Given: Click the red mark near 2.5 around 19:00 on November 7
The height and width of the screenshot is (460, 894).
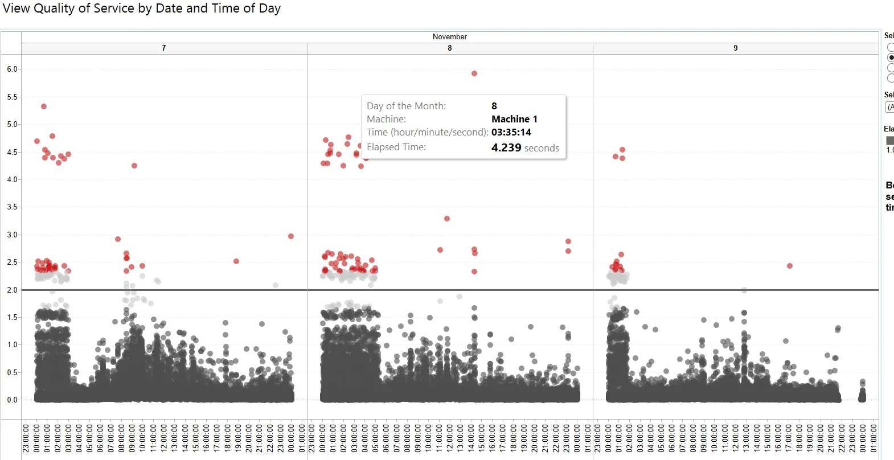Looking at the screenshot, I should pyautogui.click(x=236, y=261).
